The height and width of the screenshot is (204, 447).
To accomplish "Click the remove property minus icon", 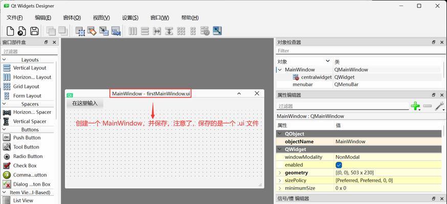I will coord(428,106).
